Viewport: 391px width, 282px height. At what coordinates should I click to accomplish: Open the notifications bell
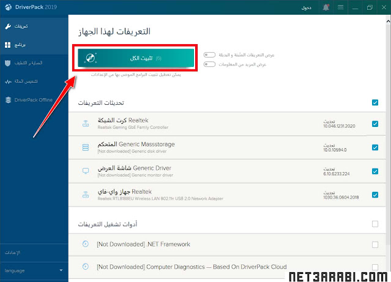coord(326,7)
